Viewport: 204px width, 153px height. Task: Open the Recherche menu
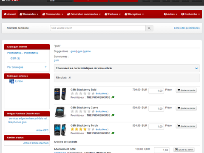click(190, 14)
